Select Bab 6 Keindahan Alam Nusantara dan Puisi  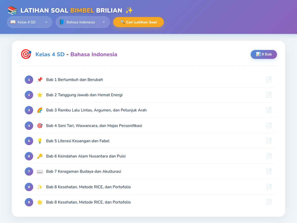148,156
